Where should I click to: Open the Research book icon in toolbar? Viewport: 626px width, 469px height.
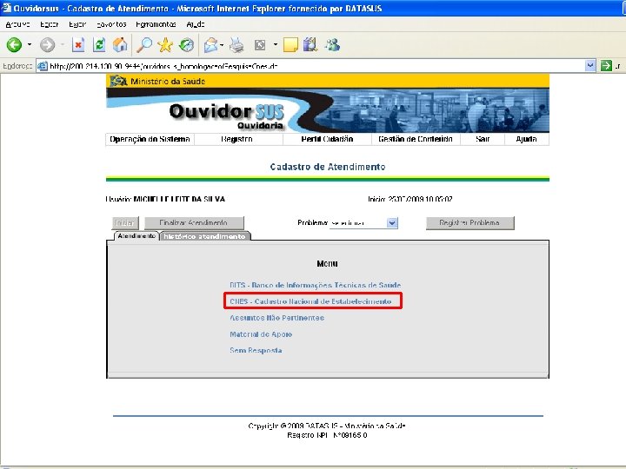(x=310, y=44)
